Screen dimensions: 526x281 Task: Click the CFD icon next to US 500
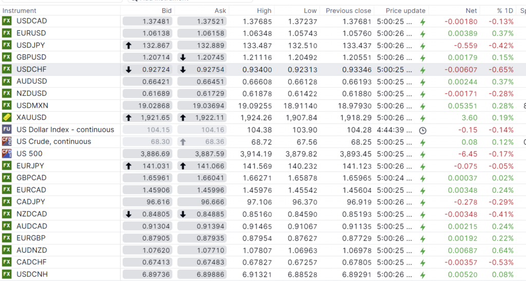point(7,153)
